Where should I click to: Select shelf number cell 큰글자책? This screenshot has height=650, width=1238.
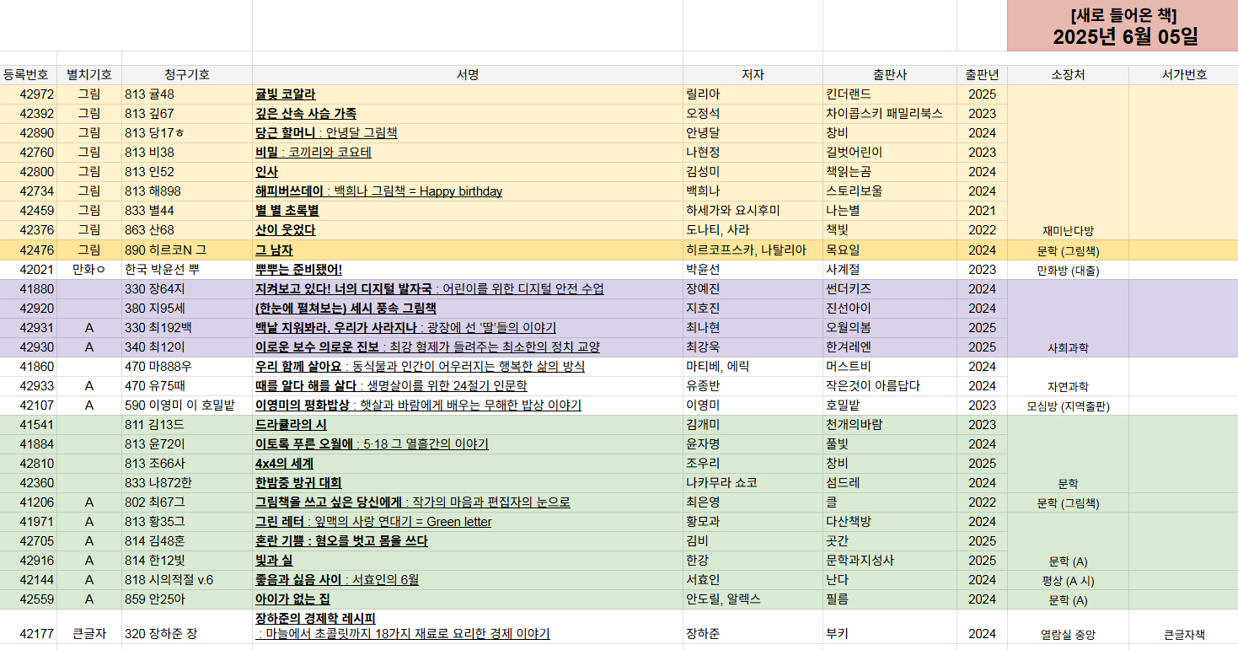(x=1183, y=627)
